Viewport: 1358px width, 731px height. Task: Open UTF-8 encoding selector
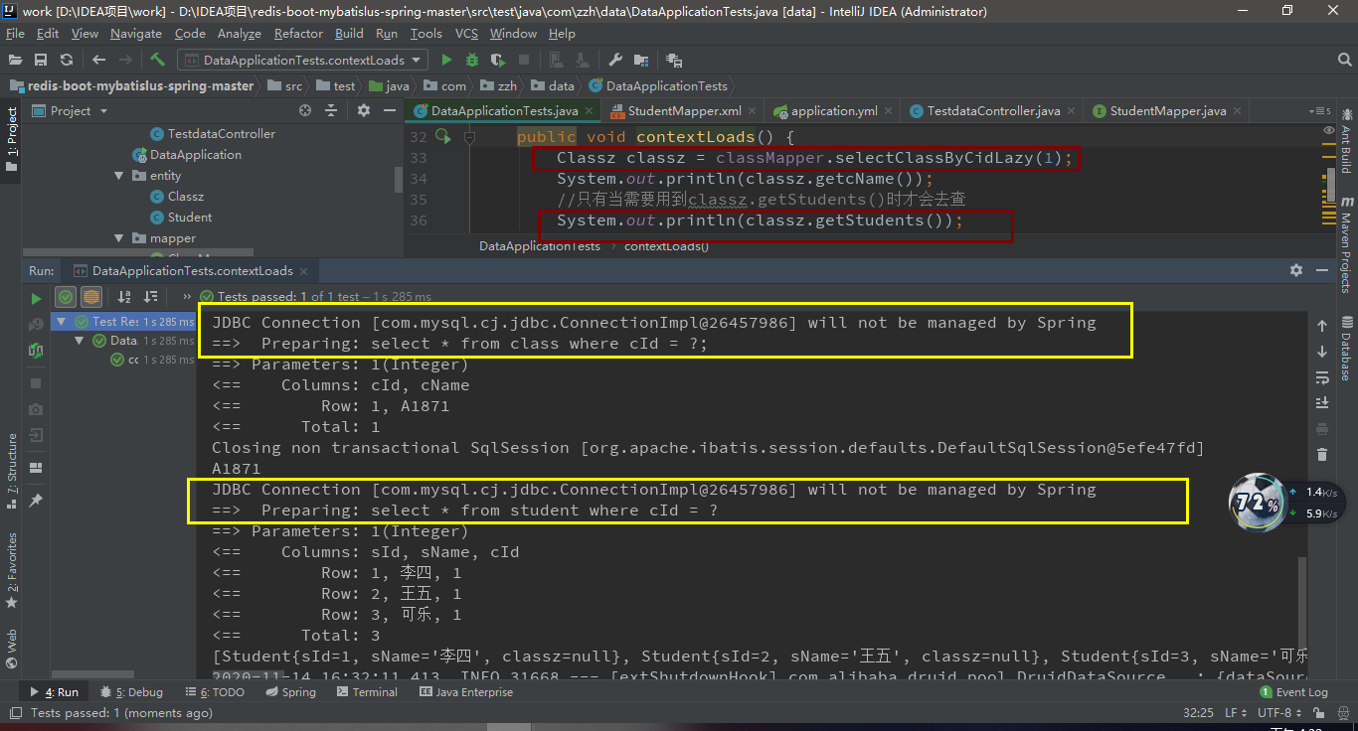(1278, 712)
